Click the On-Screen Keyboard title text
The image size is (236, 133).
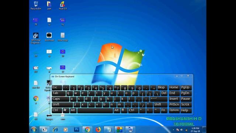(x=65, y=76)
